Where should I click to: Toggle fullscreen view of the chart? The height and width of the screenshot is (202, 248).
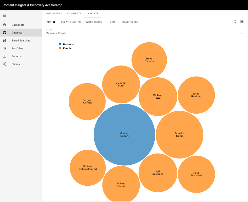[x=235, y=22]
